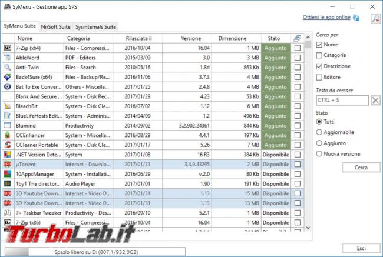Viewport: 383px width, 257px height.
Task: Sort by the Rilasciata il column header
Action: (x=138, y=38)
